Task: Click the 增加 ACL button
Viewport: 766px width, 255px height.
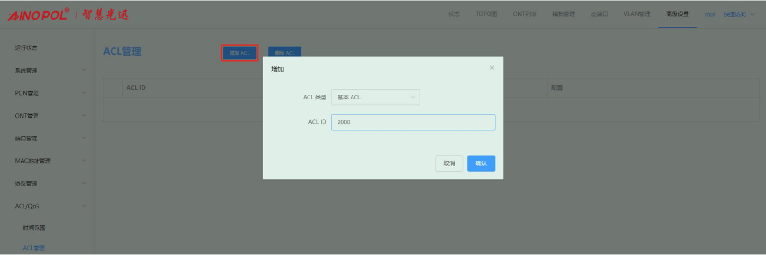Action: click(x=240, y=53)
